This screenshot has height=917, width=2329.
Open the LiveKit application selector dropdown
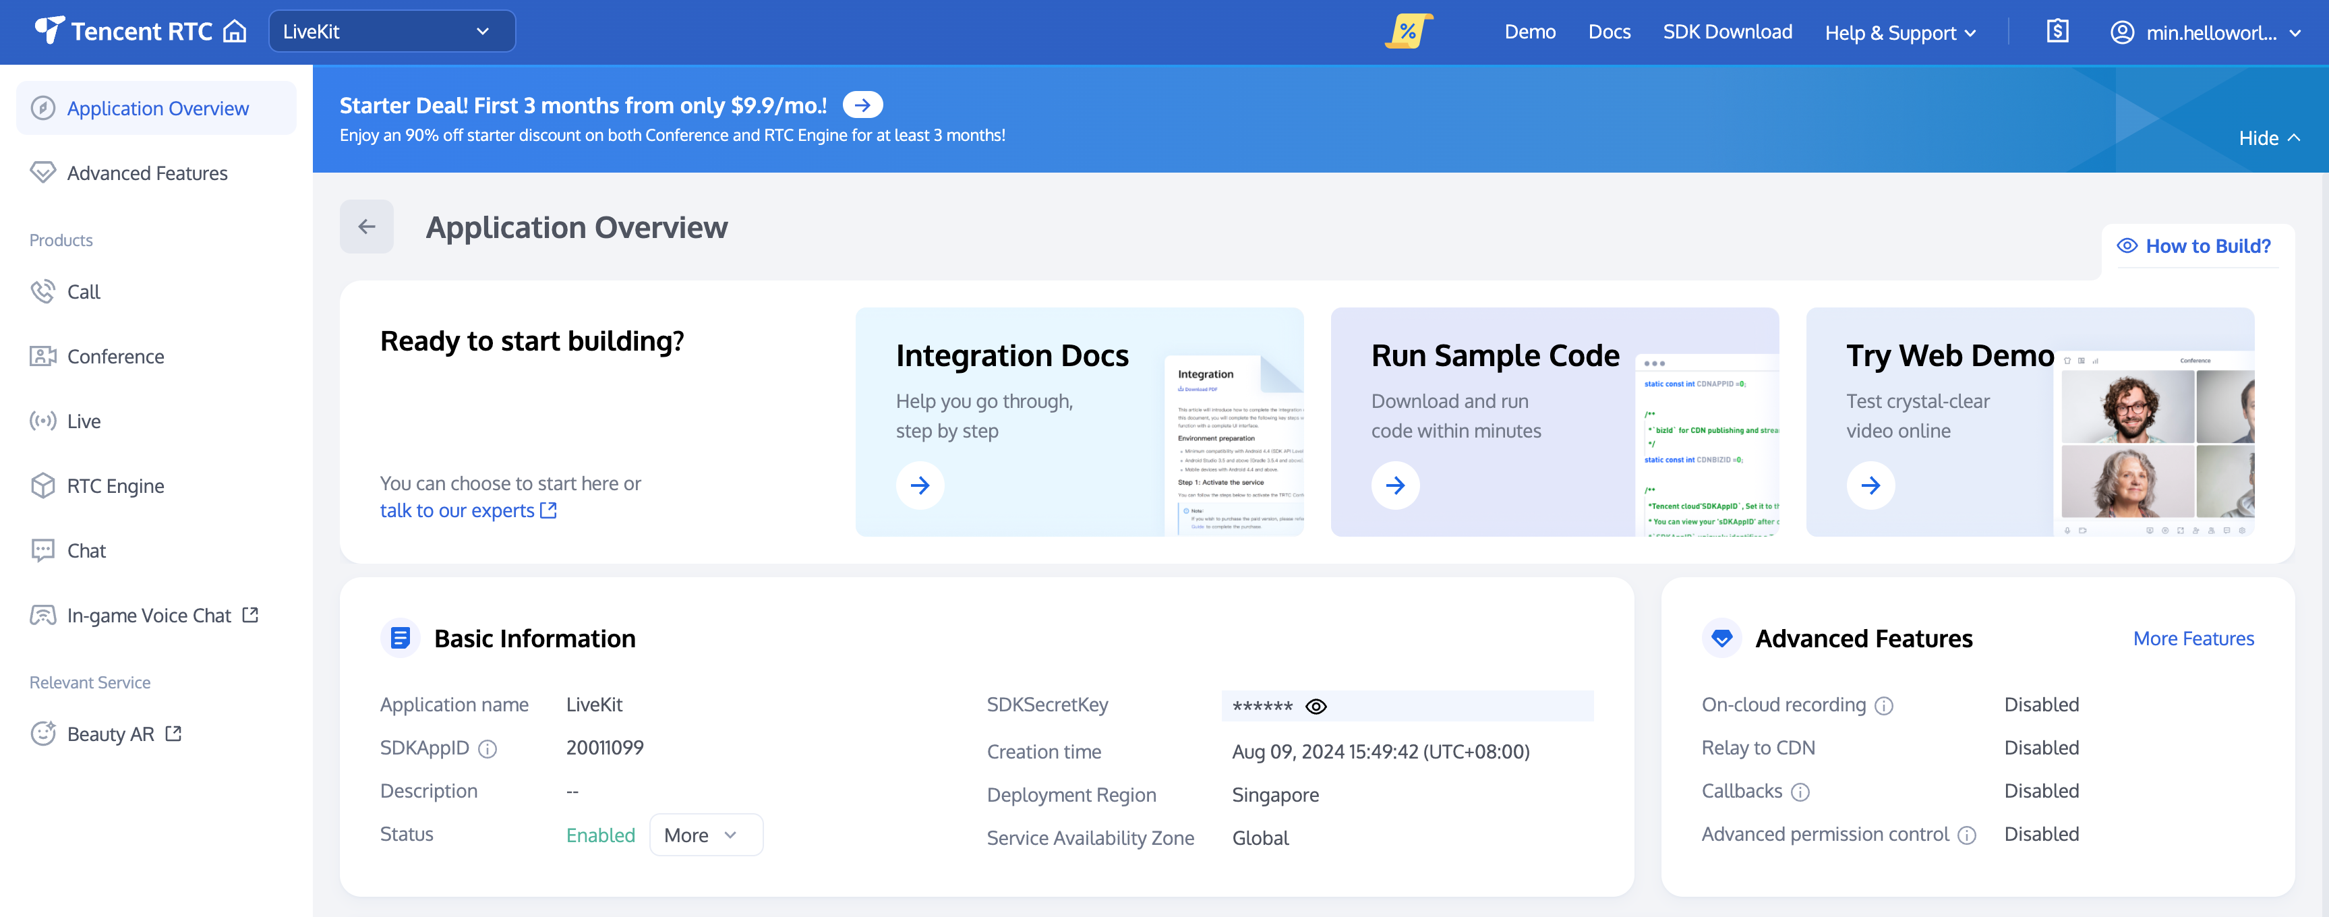point(392,32)
